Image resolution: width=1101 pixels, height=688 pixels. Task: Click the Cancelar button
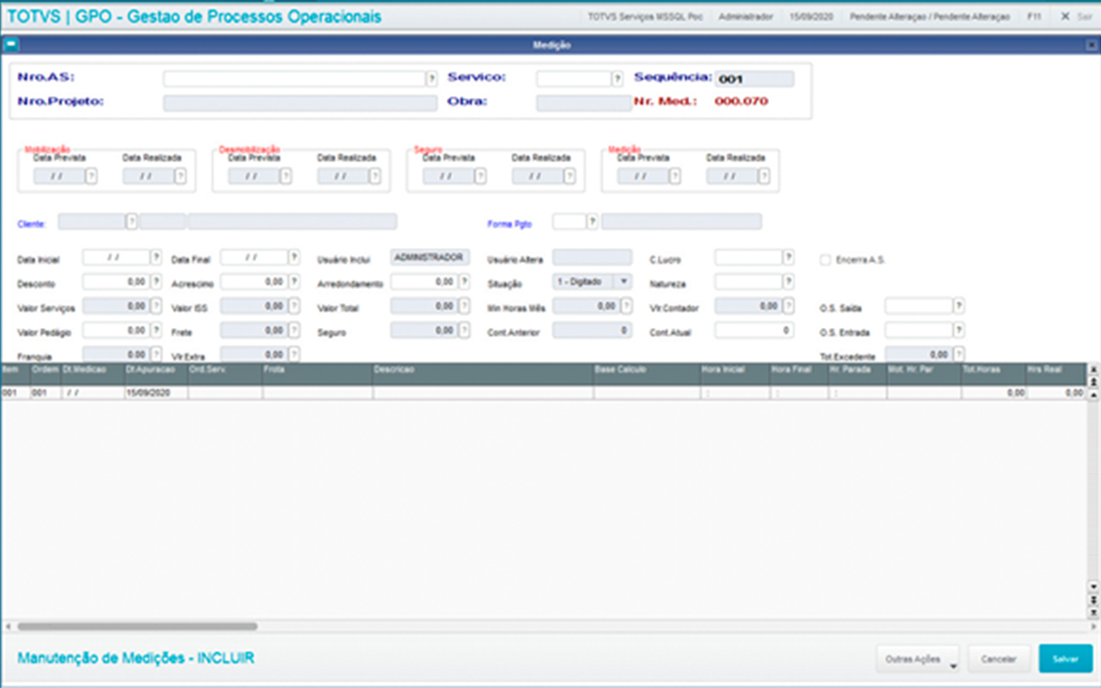(x=998, y=659)
